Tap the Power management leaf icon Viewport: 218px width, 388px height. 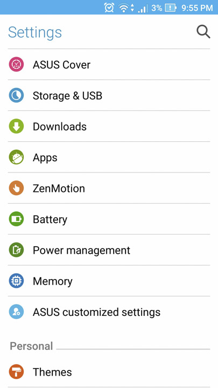pos(16,250)
